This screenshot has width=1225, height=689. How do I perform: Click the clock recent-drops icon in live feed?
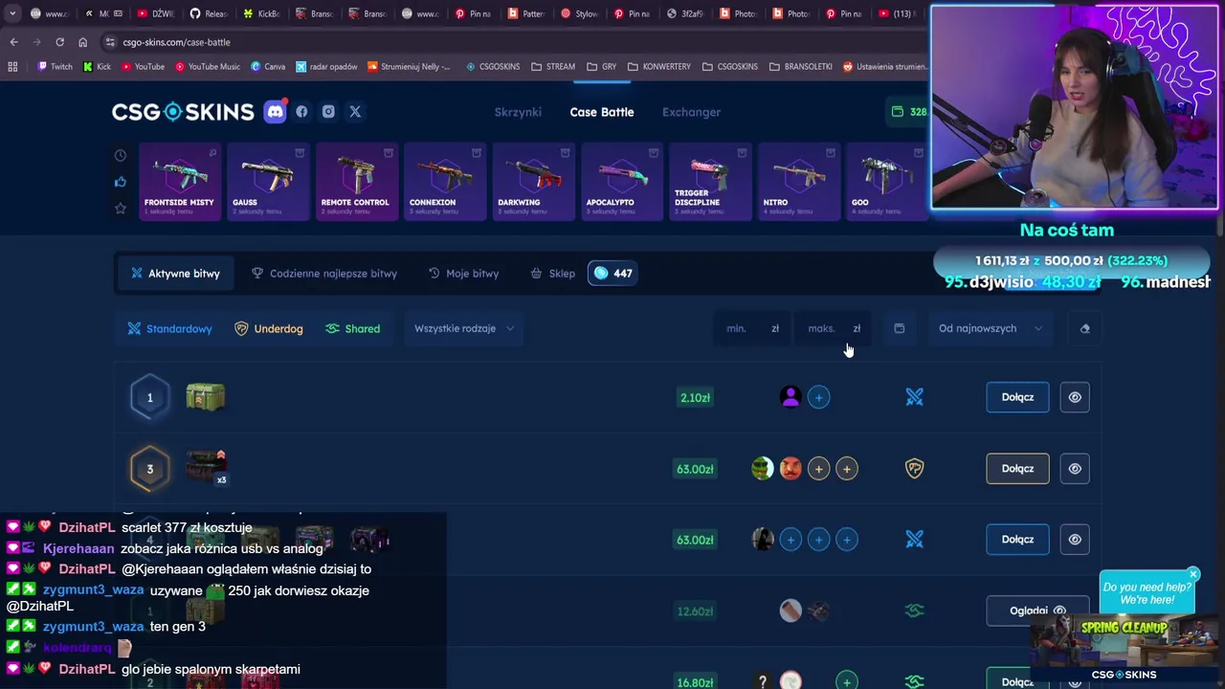coord(120,155)
